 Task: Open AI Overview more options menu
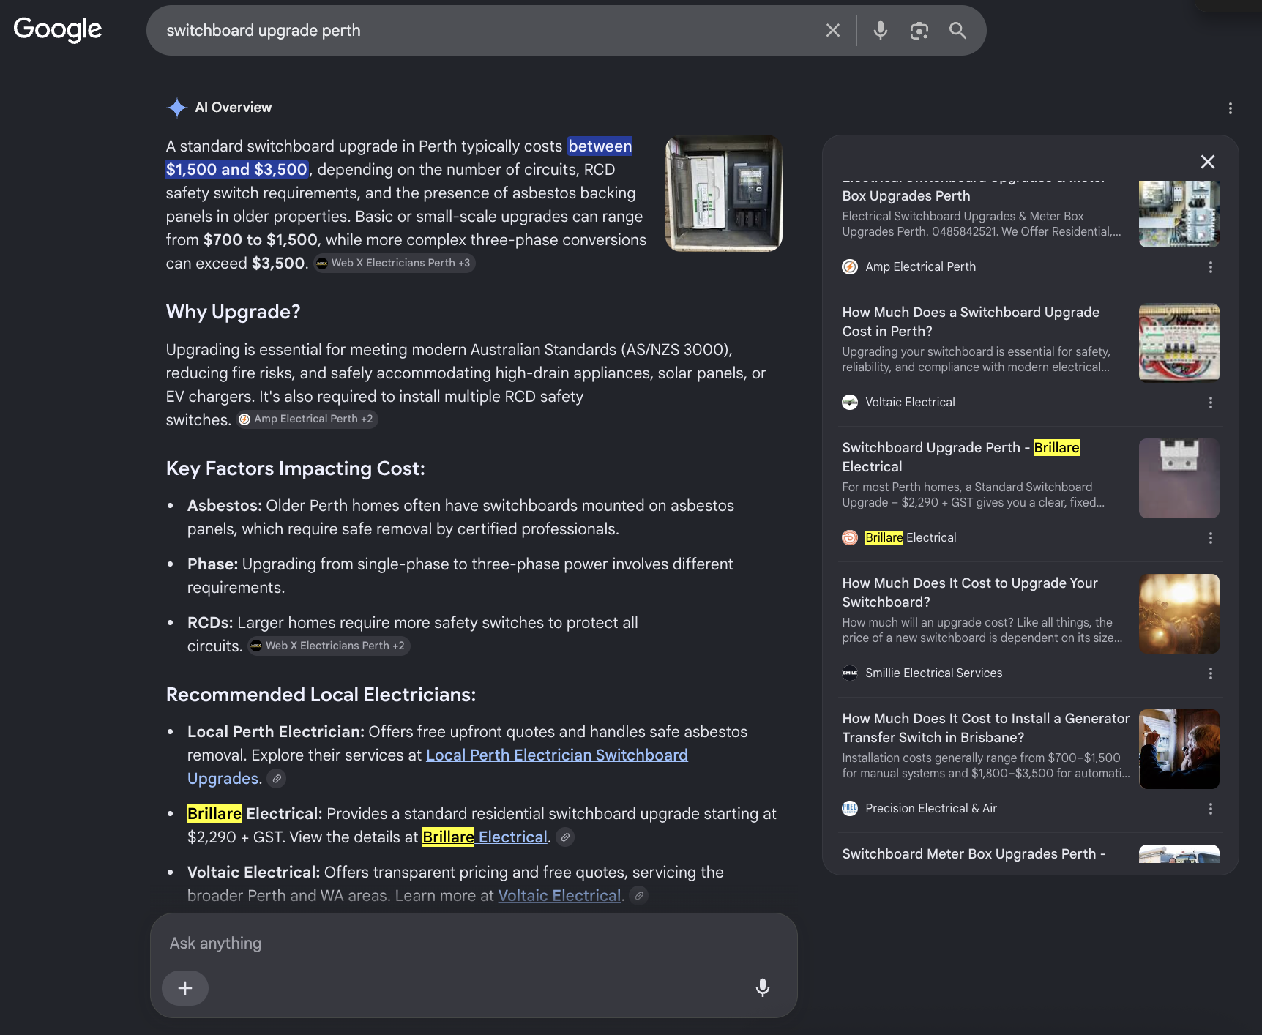[x=1231, y=108]
